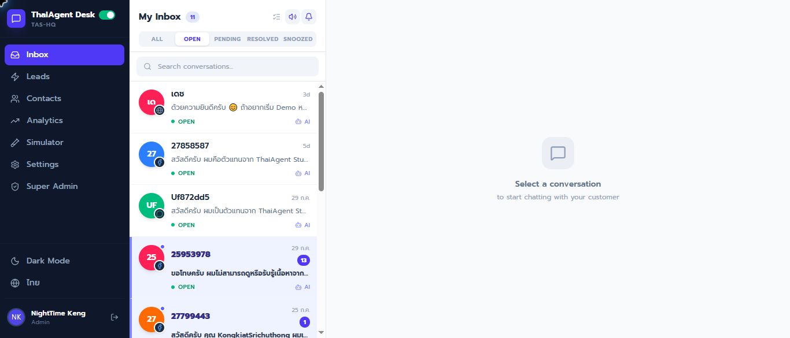Open Settings from the sidebar
The height and width of the screenshot is (338, 790).
coord(64,165)
